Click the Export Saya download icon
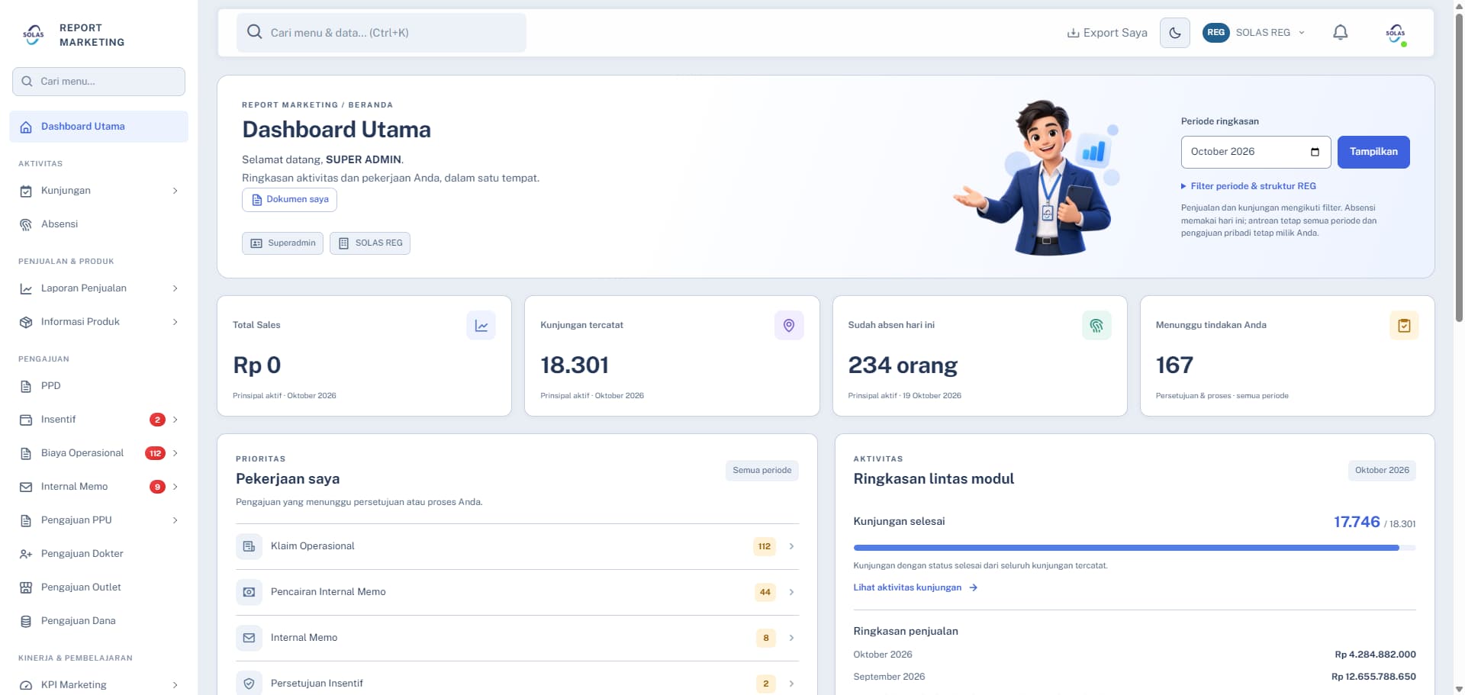Viewport: 1465px width, 695px height. (x=1073, y=33)
